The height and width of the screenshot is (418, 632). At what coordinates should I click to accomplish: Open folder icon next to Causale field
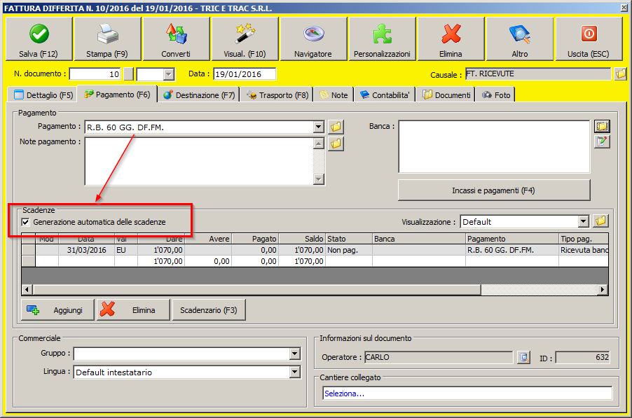click(621, 74)
